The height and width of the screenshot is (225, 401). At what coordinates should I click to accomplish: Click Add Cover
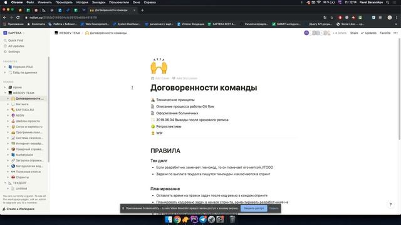(160, 78)
